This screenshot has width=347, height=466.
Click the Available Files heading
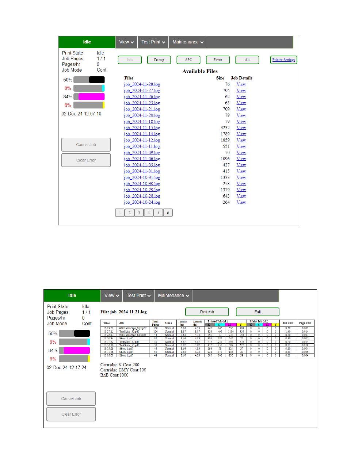coord(200,72)
